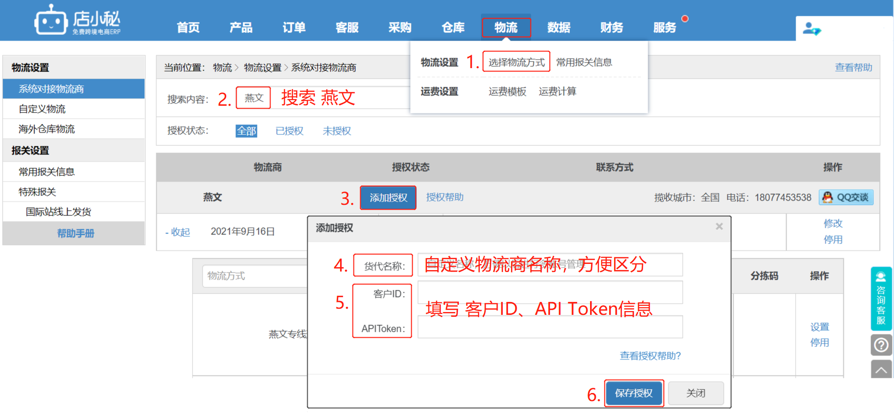Click the 分拣码 column header
The height and width of the screenshot is (413, 894).
(x=764, y=276)
